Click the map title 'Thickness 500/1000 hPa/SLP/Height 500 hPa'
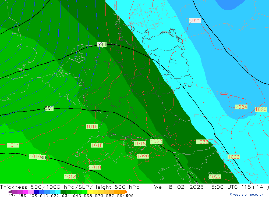The image size is (269, 197). pyautogui.click(x=70, y=187)
